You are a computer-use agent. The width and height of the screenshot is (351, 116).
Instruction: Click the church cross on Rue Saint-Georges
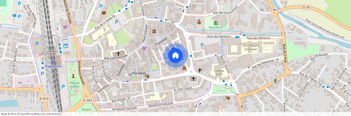[x=118, y=54]
